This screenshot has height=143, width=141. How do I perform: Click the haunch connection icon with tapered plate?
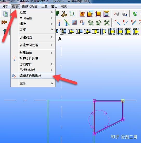point(95,31)
